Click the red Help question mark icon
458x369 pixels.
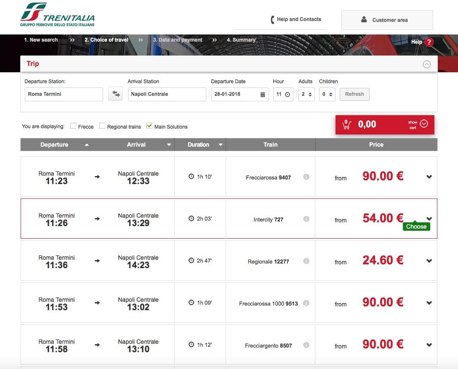click(x=429, y=42)
